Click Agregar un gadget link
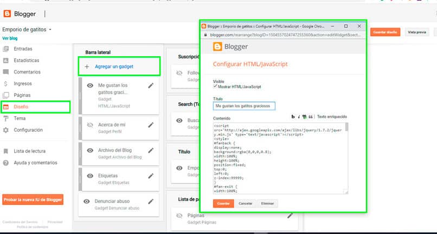Viewport: 437px width, 234px height. click(x=114, y=66)
